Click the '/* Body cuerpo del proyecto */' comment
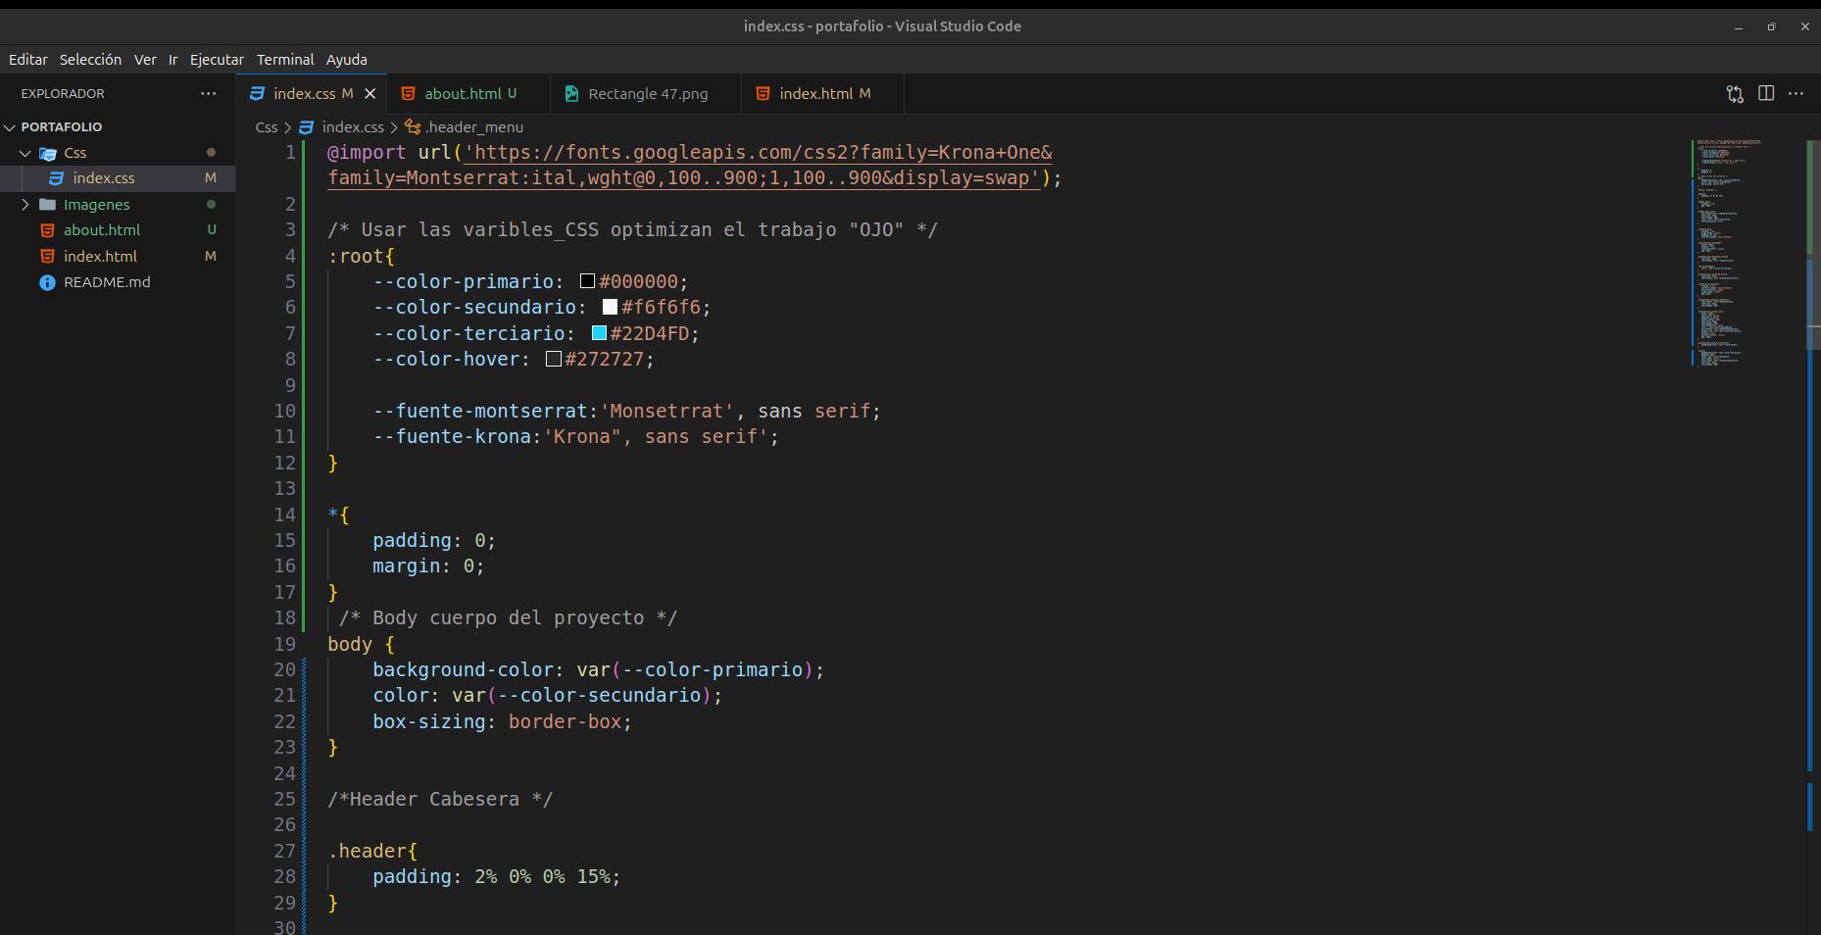 point(508,617)
